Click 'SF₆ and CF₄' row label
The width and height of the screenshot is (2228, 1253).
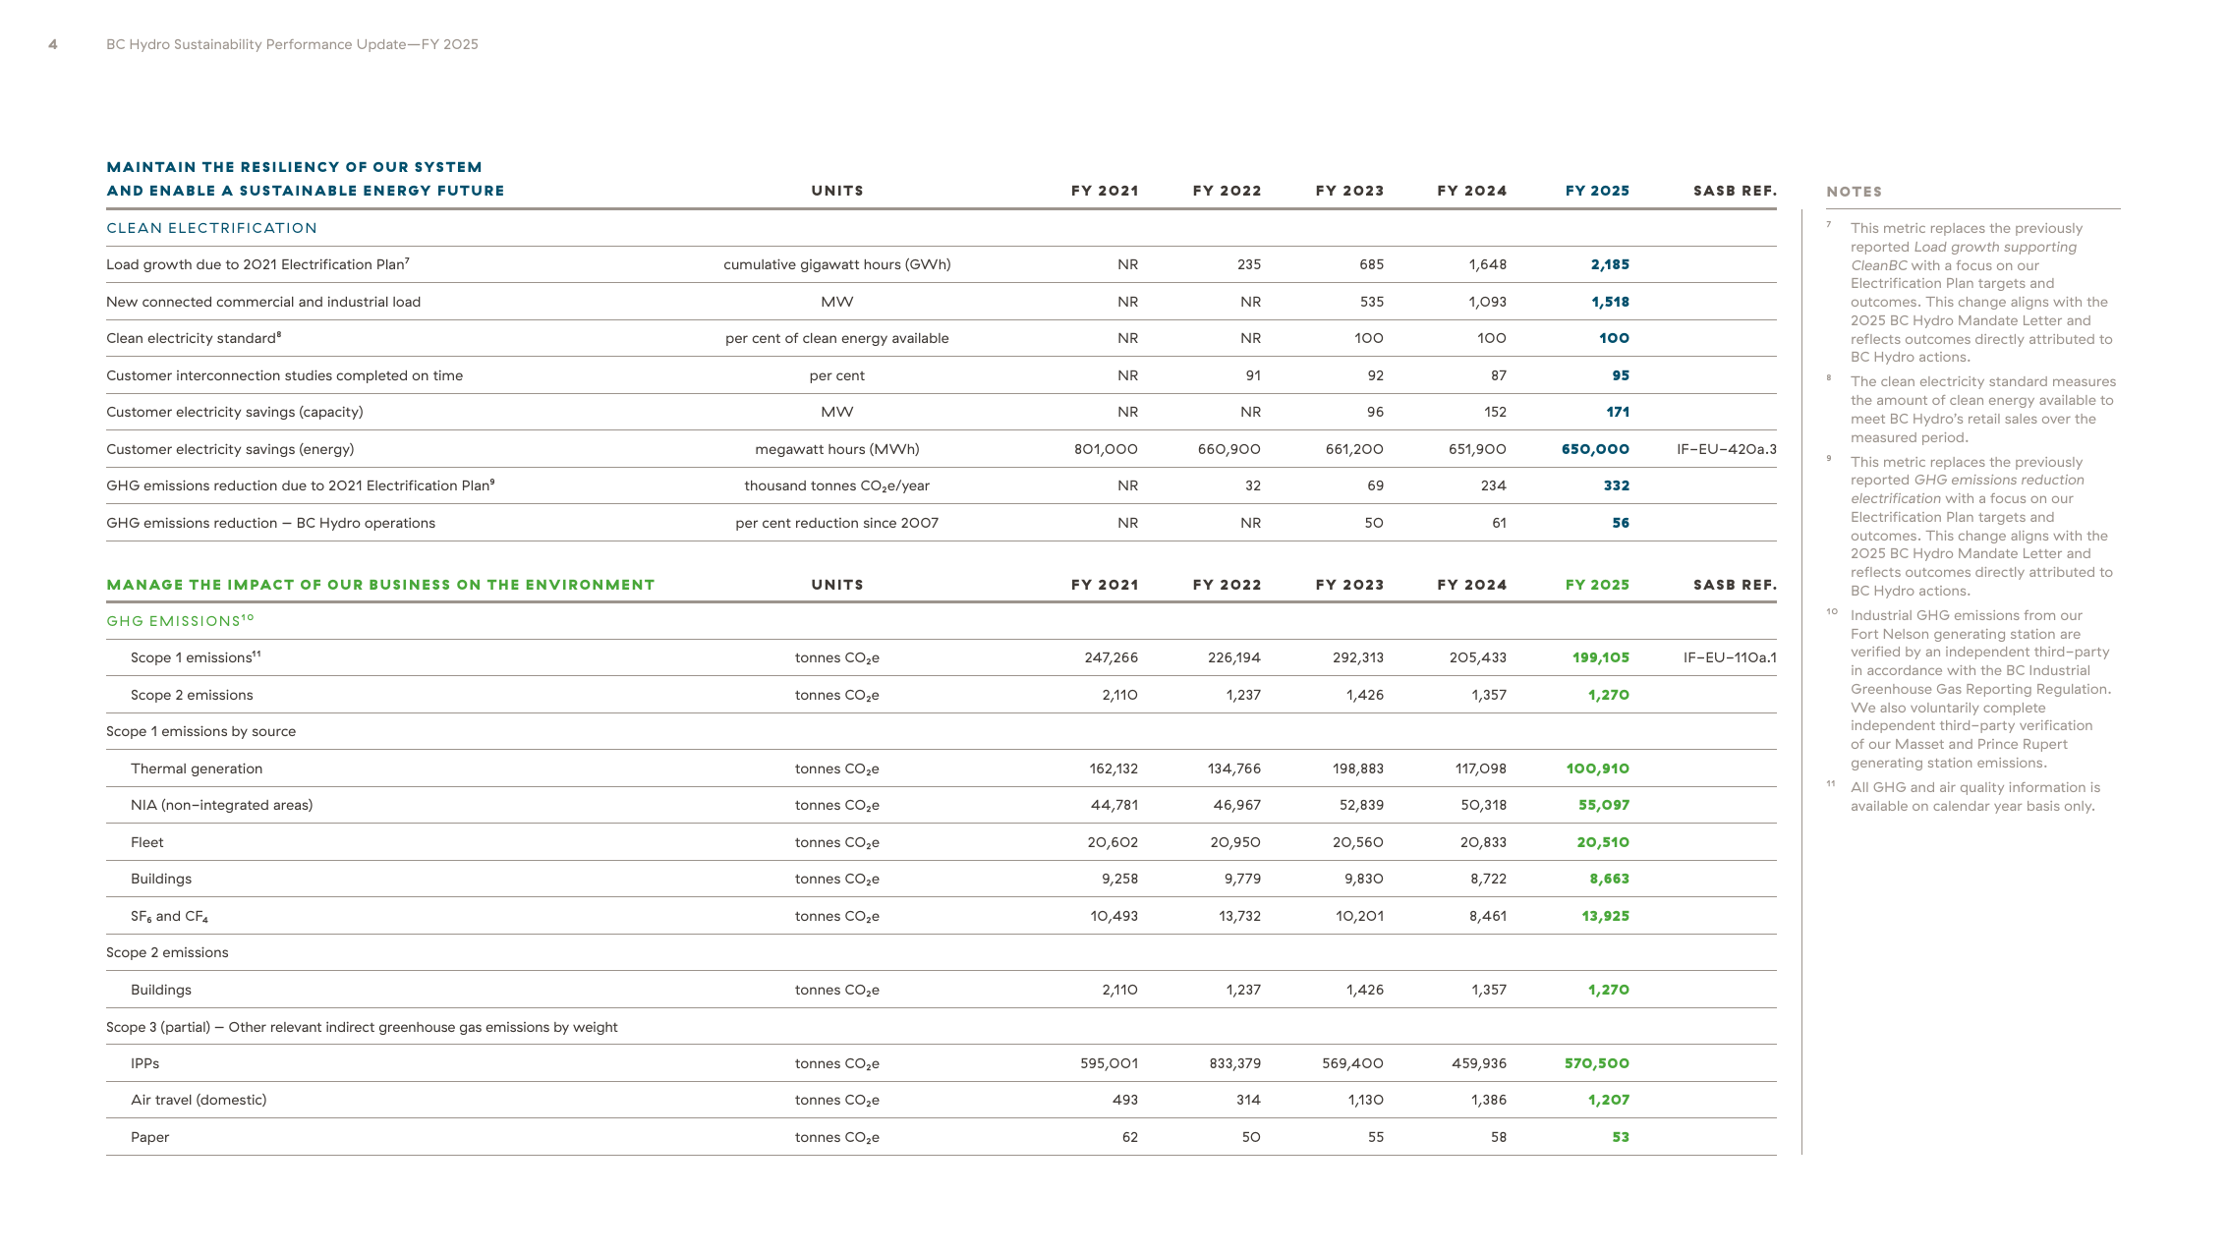tap(169, 916)
